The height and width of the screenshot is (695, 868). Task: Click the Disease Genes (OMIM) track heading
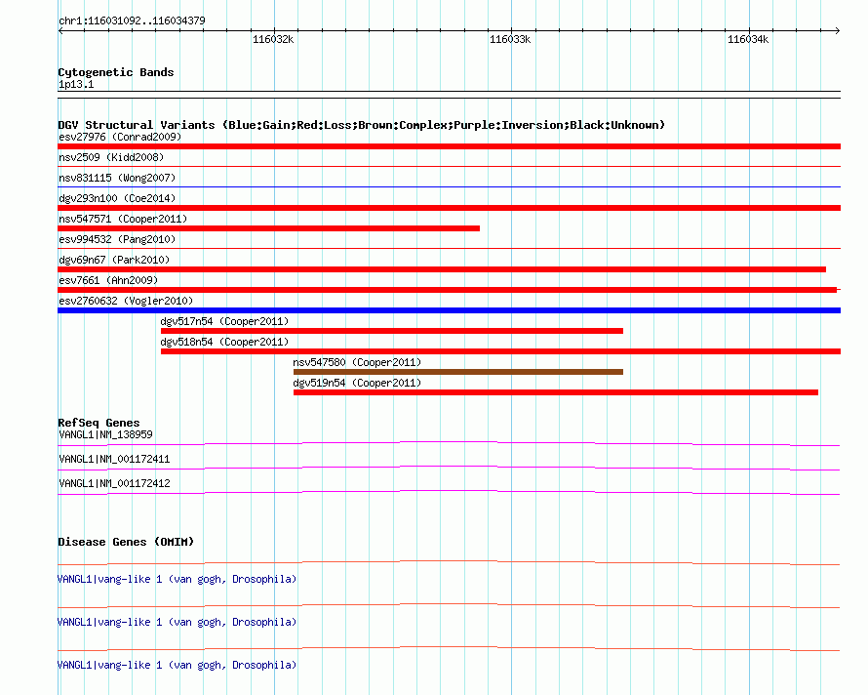[126, 542]
